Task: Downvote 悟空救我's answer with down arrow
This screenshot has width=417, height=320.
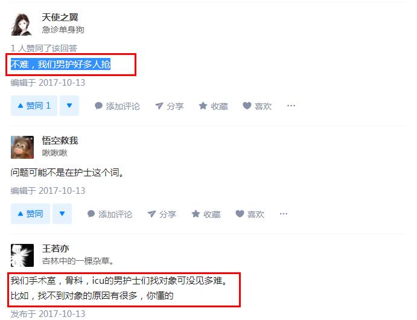Action: click(62, 214)
